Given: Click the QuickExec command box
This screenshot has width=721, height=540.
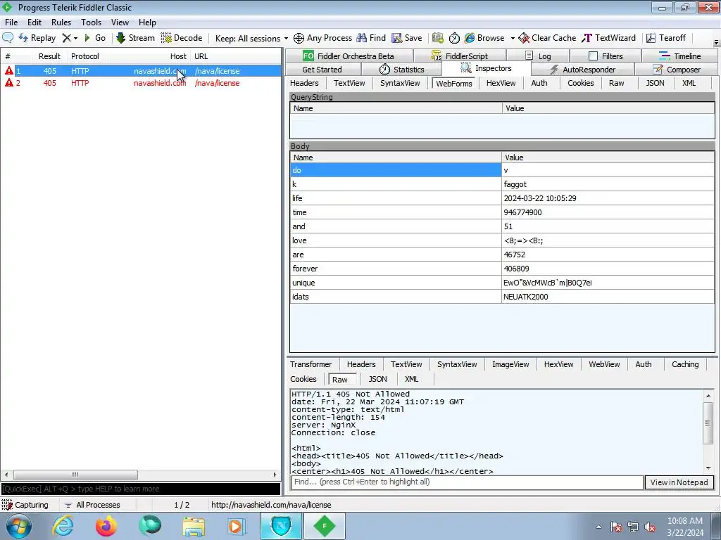Looking at the screenshot, I should 141,489.
